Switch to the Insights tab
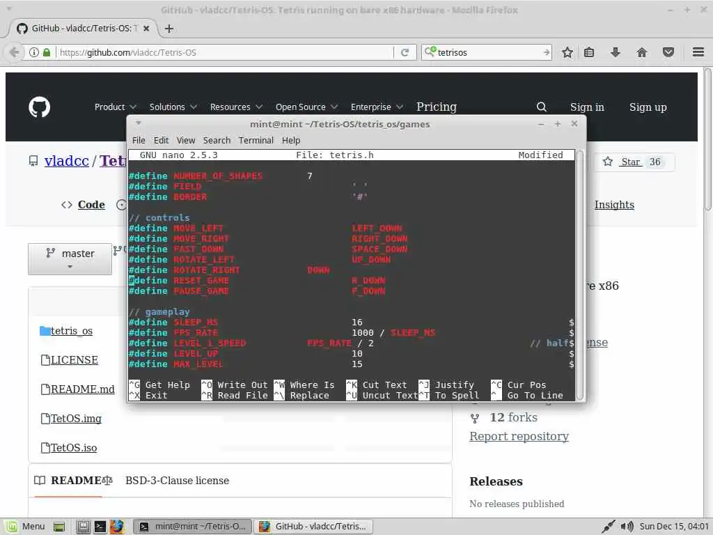This screenshot has width=713, height=535. 614,205
